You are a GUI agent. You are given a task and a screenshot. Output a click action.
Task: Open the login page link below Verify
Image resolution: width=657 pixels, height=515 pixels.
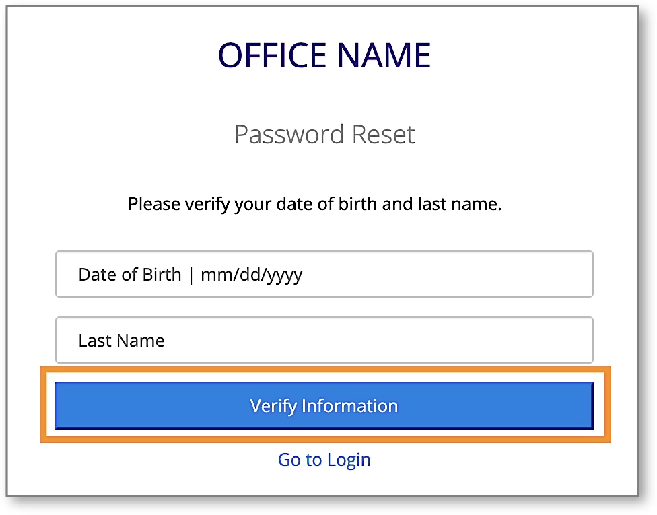pos(324,460)
